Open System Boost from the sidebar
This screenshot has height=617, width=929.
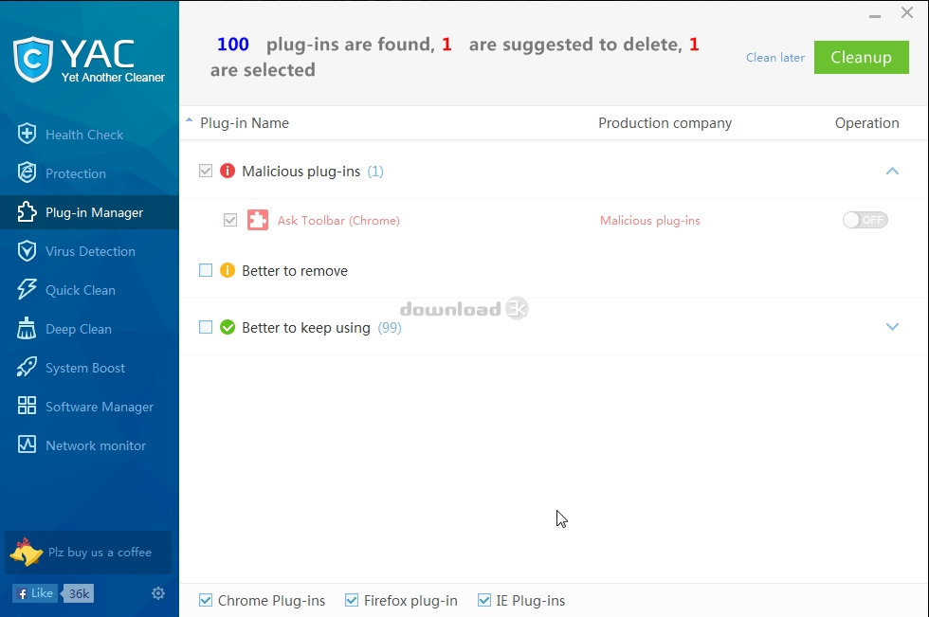coord(89,369)
